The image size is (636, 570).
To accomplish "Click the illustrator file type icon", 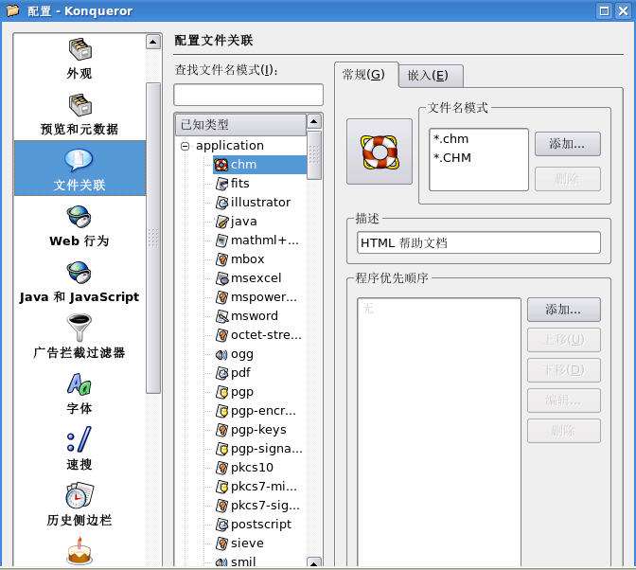I will coord(221,203).
